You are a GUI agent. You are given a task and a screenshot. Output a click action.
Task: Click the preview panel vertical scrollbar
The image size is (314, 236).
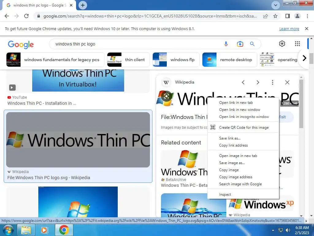301,104
